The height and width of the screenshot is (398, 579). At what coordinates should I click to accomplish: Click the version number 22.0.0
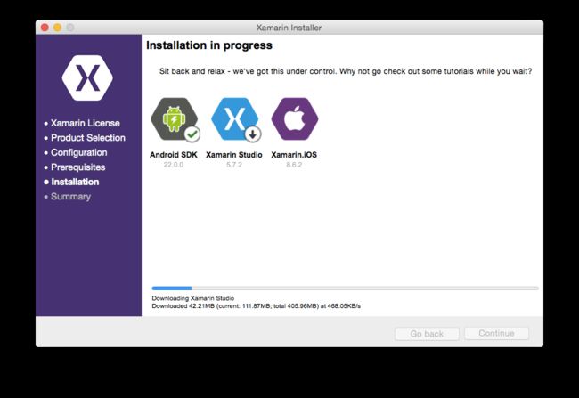click(x=173, y=165)
